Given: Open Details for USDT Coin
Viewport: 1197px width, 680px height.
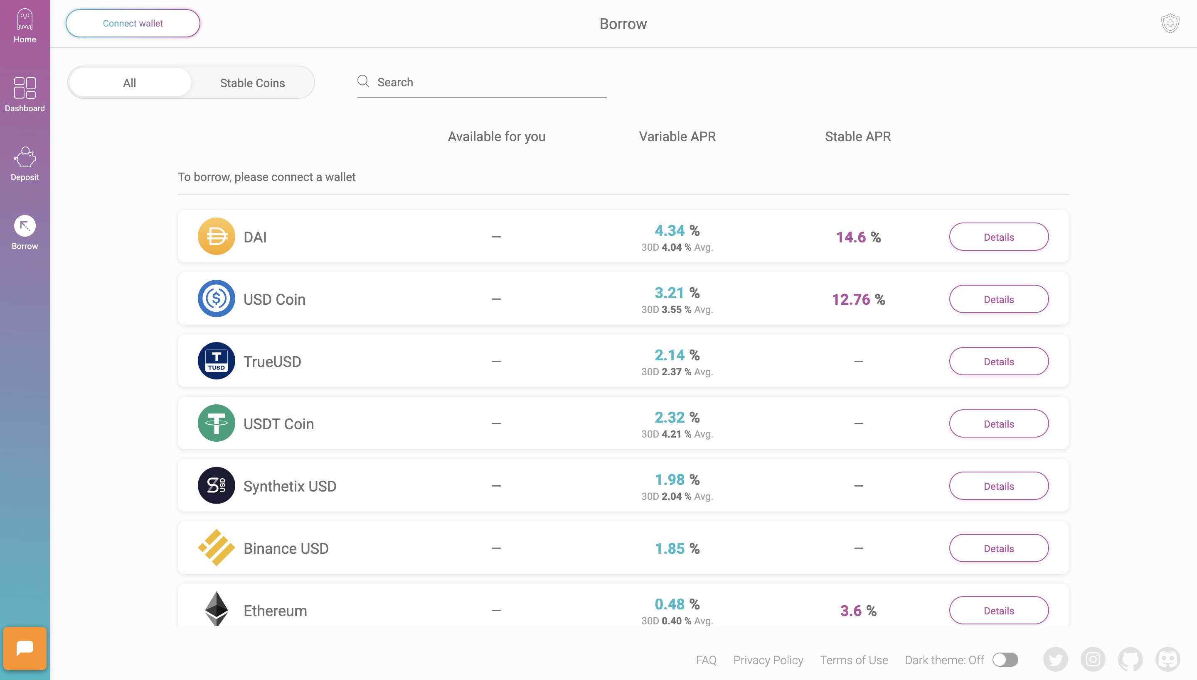Looking at the screenshot, I should [x=999, y=423].
